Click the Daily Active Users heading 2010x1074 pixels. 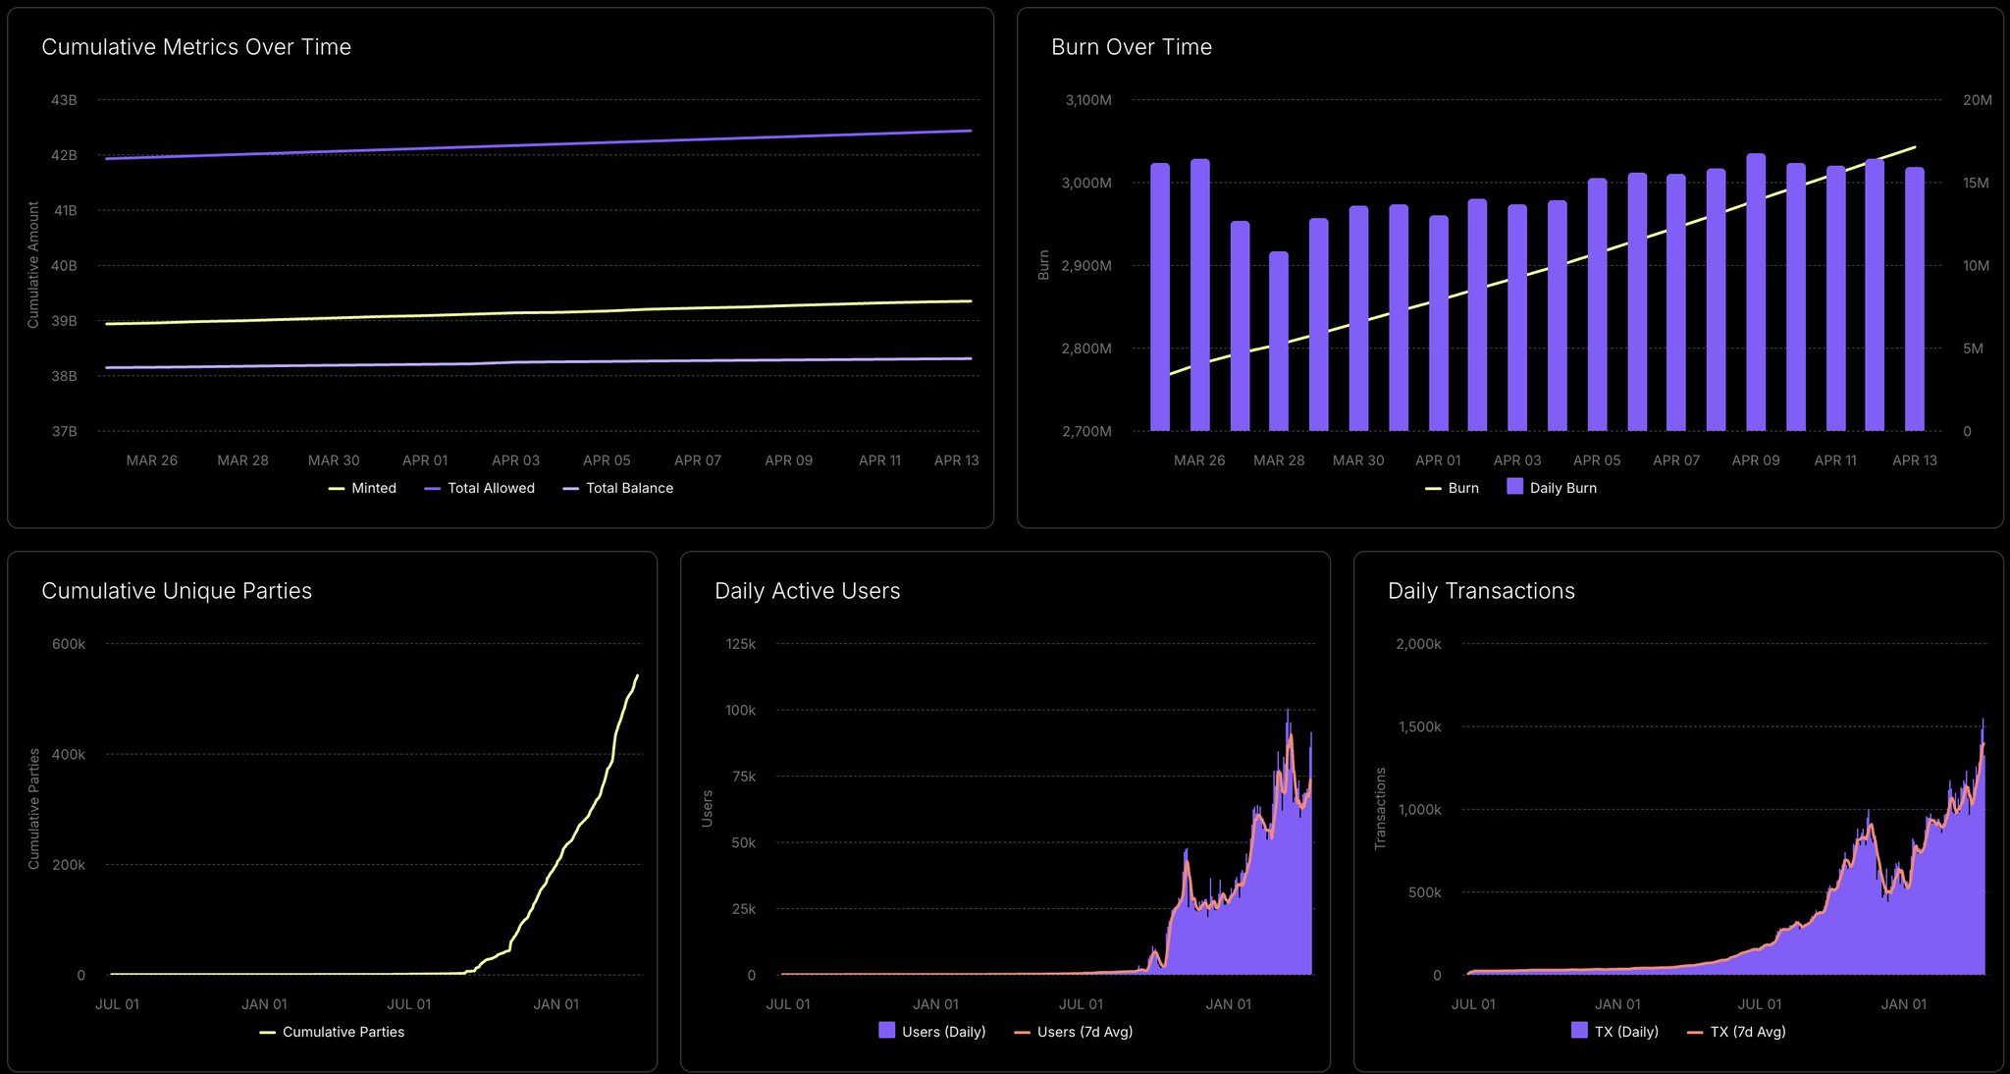pyautogui.click(x=807, y=591)
